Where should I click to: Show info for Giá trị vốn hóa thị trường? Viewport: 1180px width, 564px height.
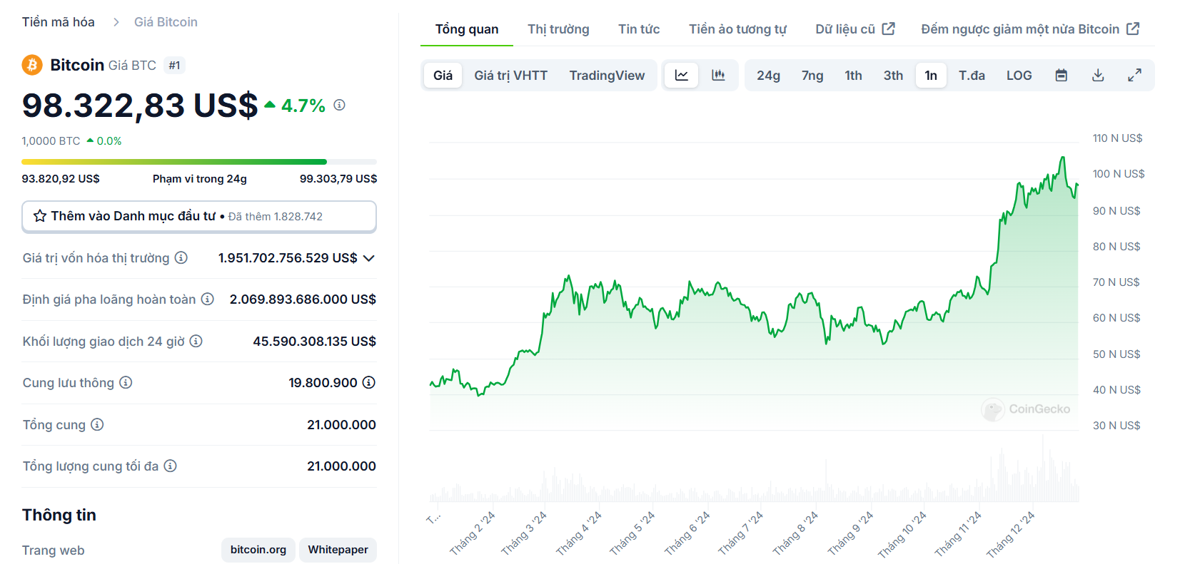[181, 257]
